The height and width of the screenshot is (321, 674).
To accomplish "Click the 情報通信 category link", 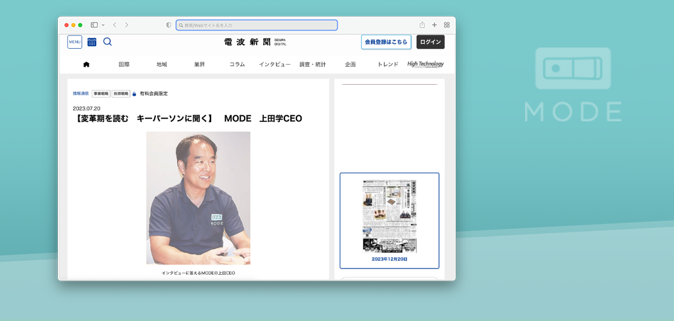I will coord(80,94).
